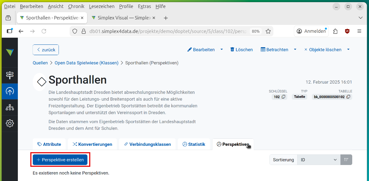
Task: Click the signpost icon in left sidebar
Action: 10,75
